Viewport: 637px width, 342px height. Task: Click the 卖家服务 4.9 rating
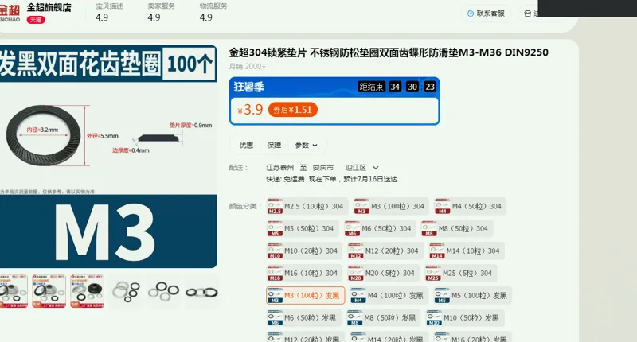[162, 12]
